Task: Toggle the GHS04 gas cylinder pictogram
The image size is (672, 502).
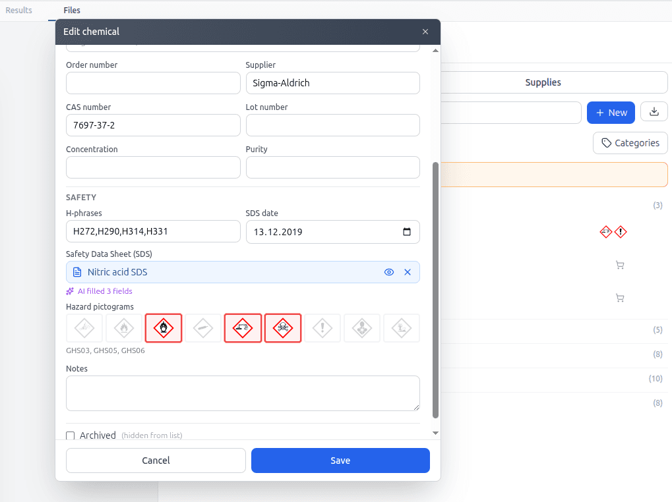Action: coord(203,328)
